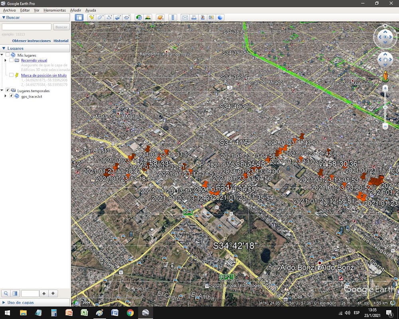Click the compass North indicator
The image size is (399, 319).
(385, 26)
